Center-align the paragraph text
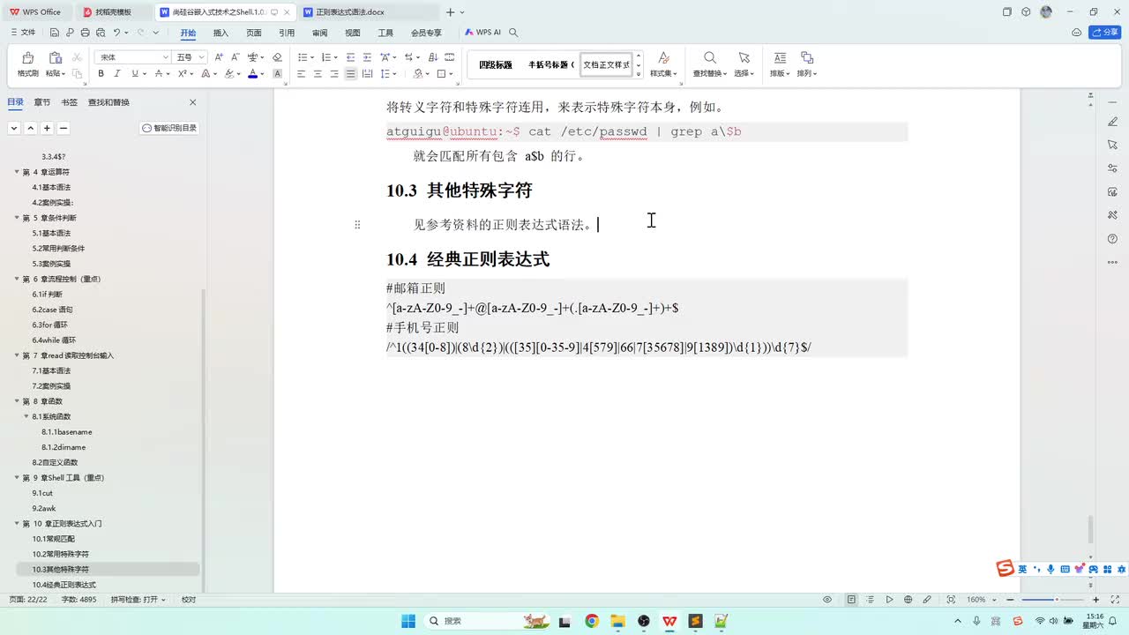The height and width of the screenshot is (635, 1129). [x=318, y=74]
